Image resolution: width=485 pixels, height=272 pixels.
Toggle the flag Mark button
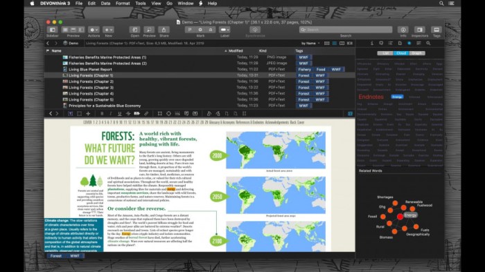[190, 30]
